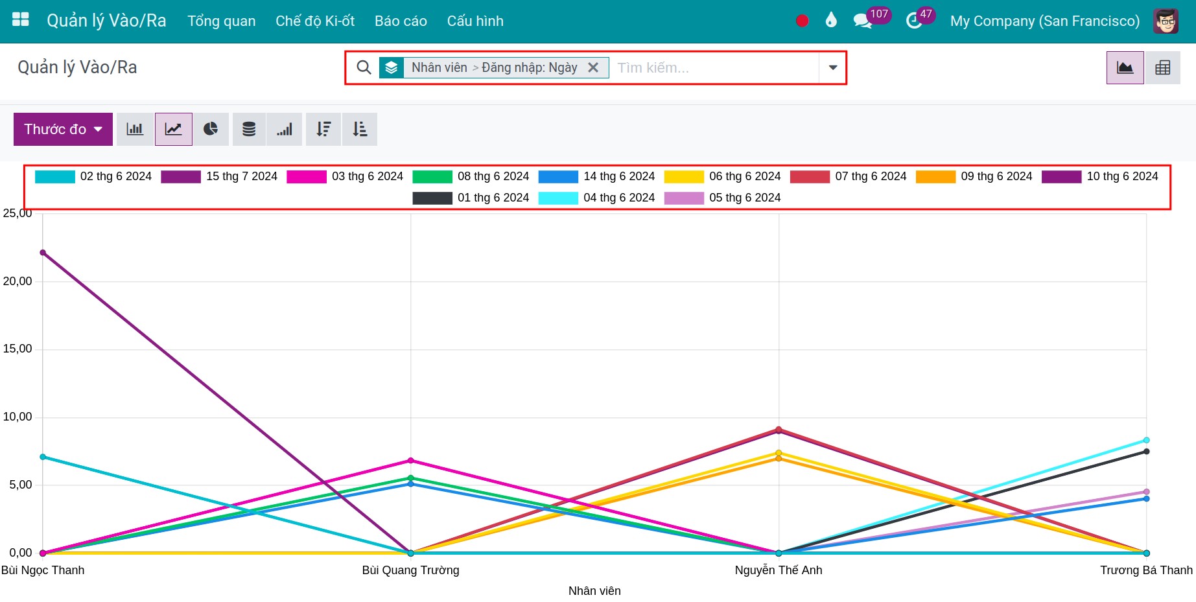Select bar chart mode
Screen dimensions: 1196x602
point(135,129)
